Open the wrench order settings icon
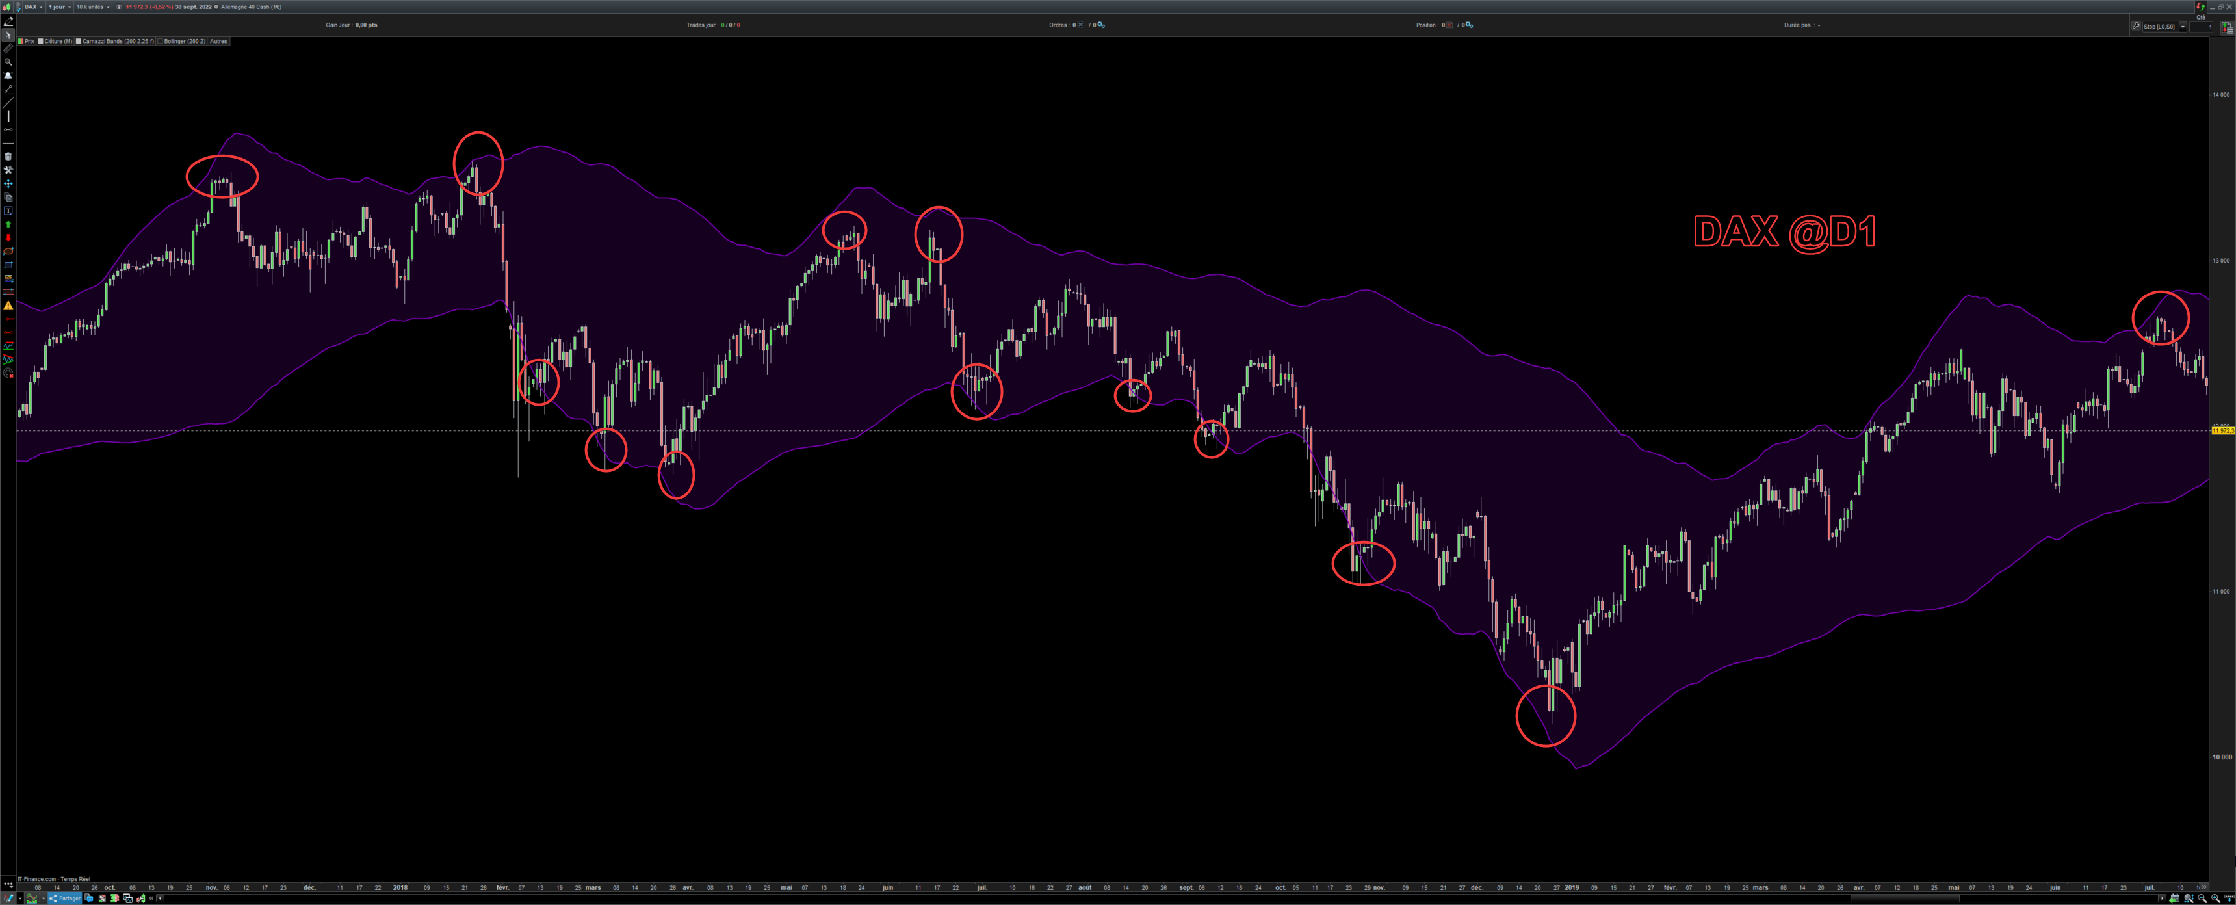 [2136, 26]
